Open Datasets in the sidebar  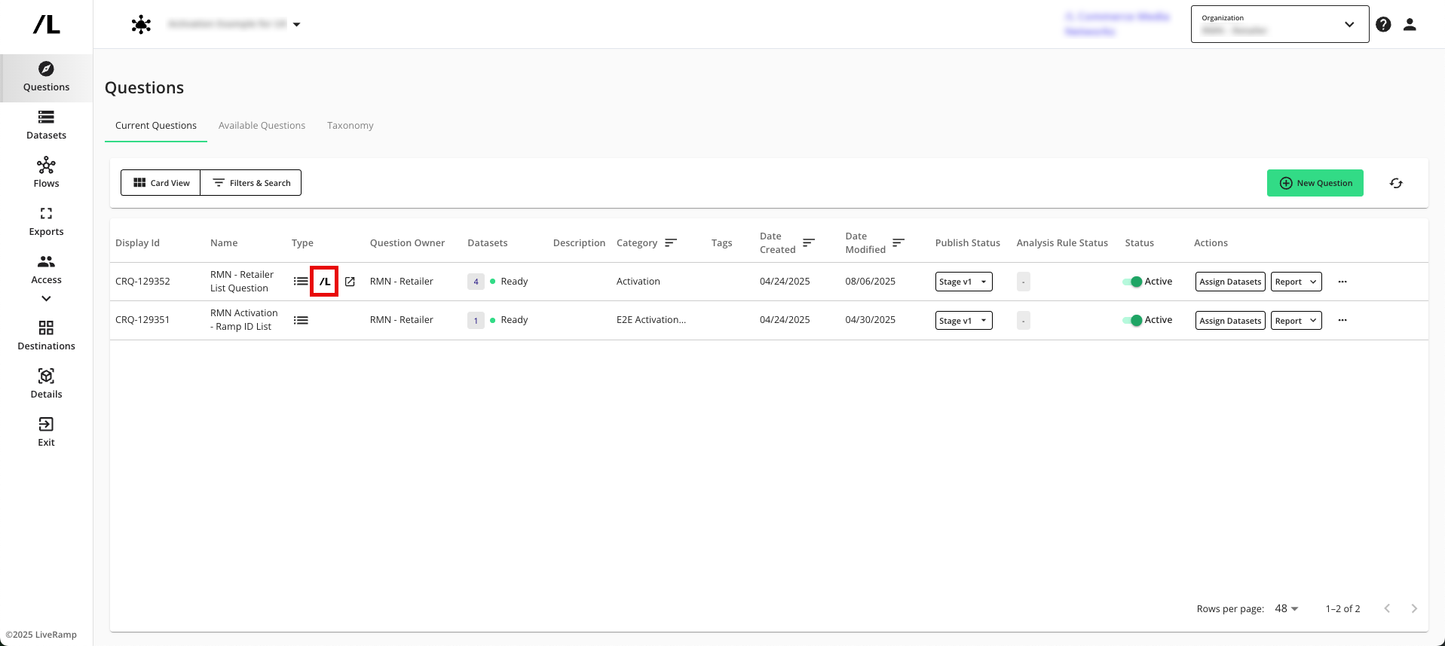tap(46, 125)
